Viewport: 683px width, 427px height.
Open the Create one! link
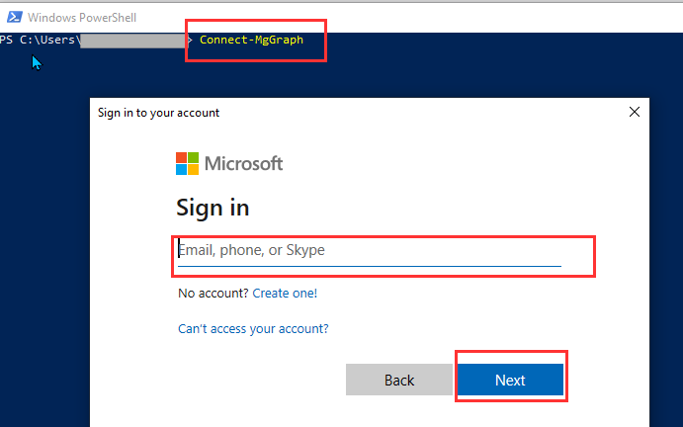pyautogui.click(x=285, y=293)
